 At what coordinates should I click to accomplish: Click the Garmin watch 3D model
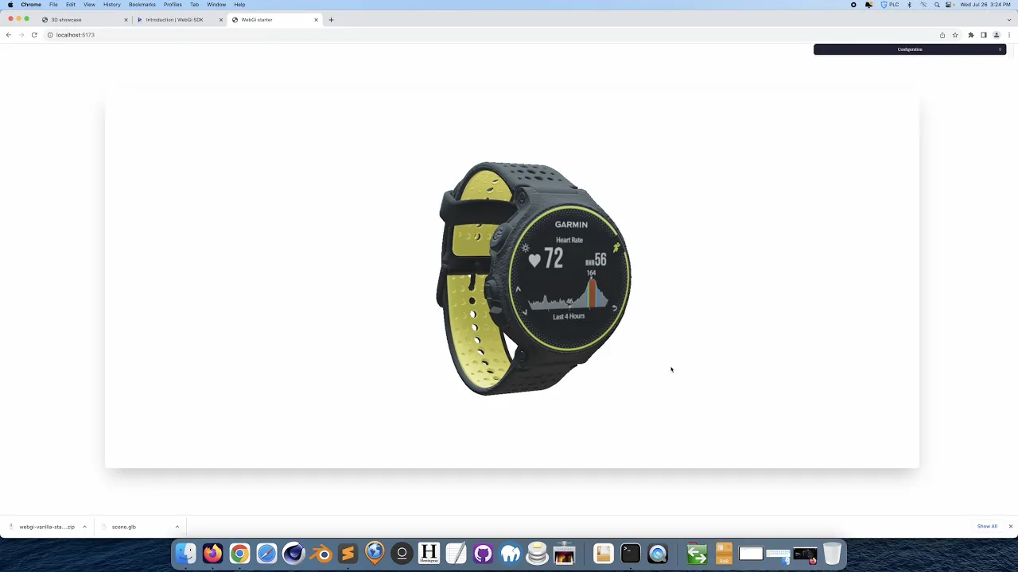(534, 278)
